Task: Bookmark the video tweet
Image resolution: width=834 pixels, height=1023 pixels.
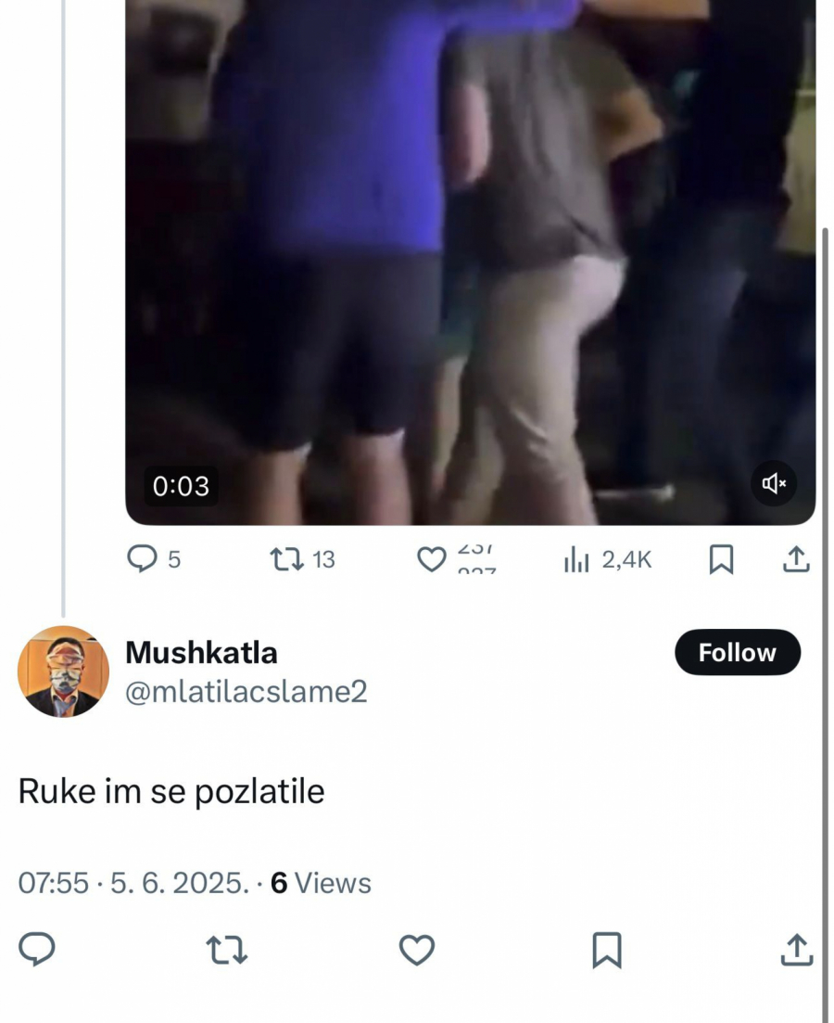Action: (721, 559)
